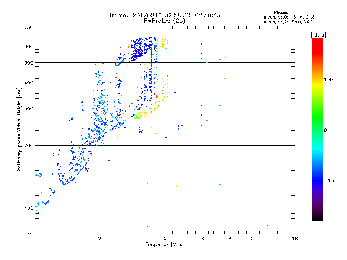Select the 'mean, sd,X: 93.5, 20.4' line
Image resolution: width=347 pixels, height=260 pixels.
[x=288, y=22]
